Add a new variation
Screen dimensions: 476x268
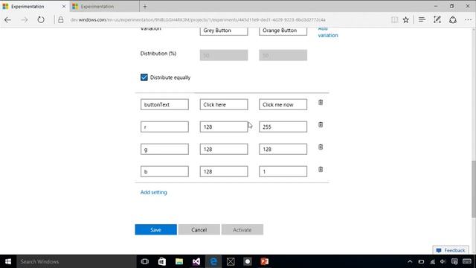coord(328,32)
